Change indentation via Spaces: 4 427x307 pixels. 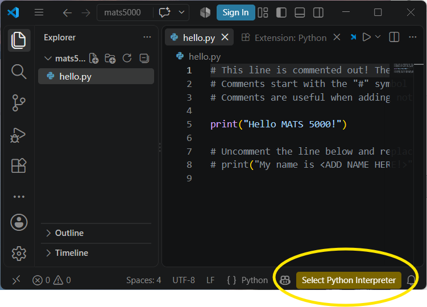coord(143,280)
